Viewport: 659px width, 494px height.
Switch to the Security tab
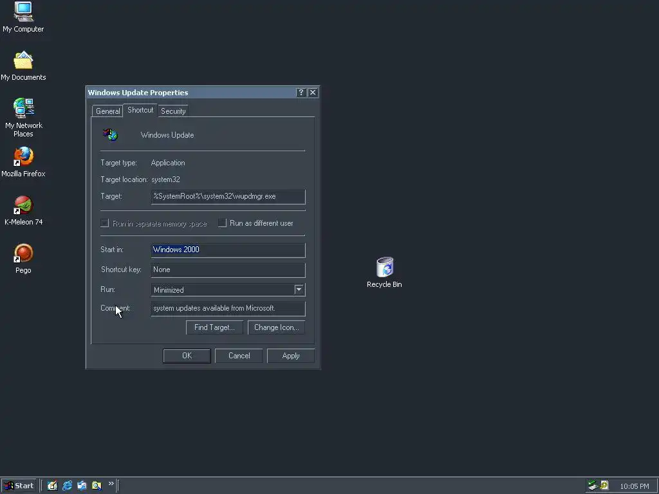click(173, 111)
